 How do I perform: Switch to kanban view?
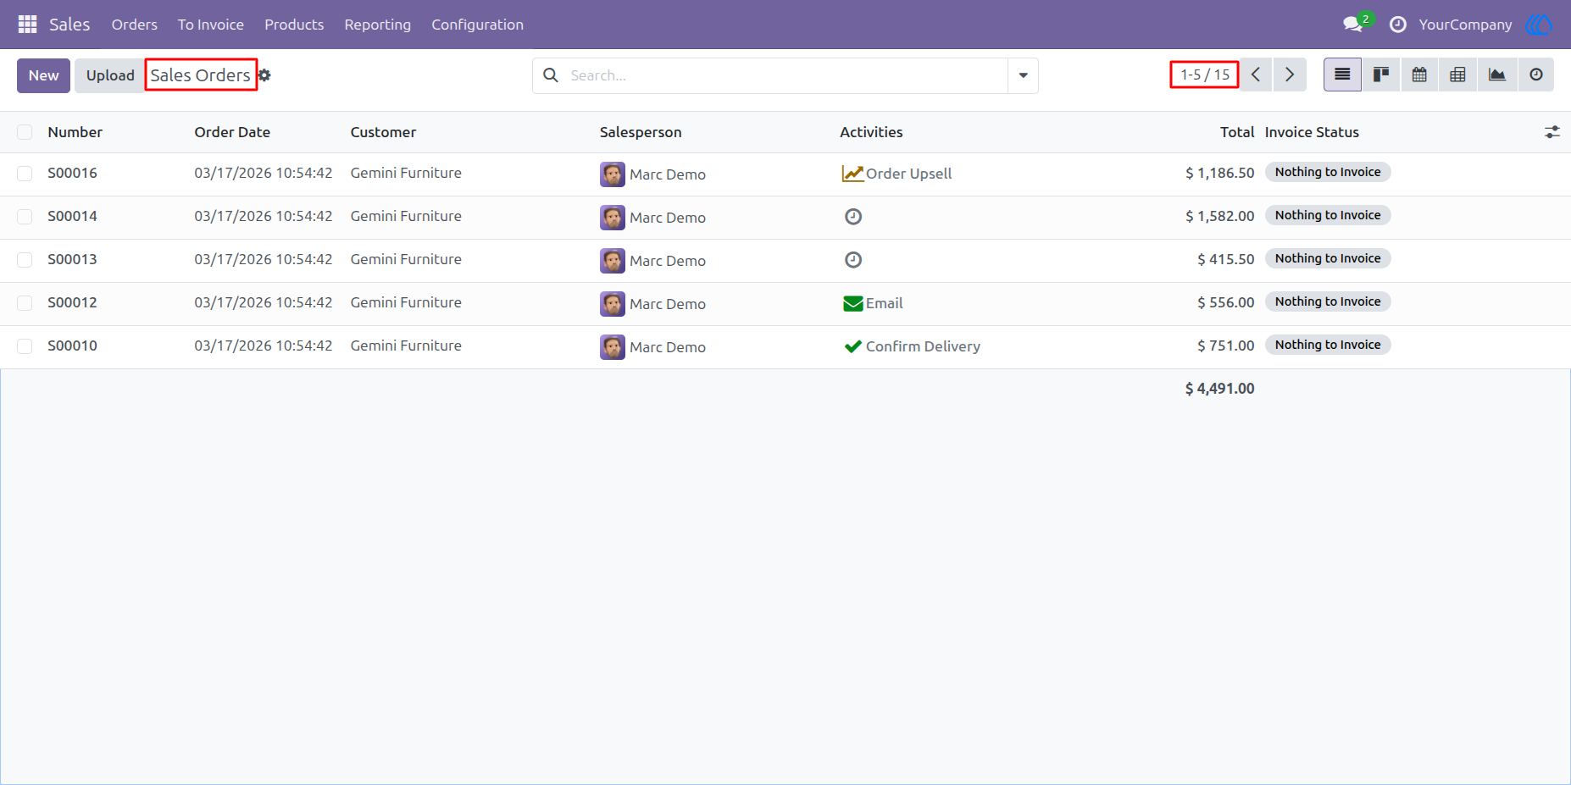click(x=1381, y=75)
